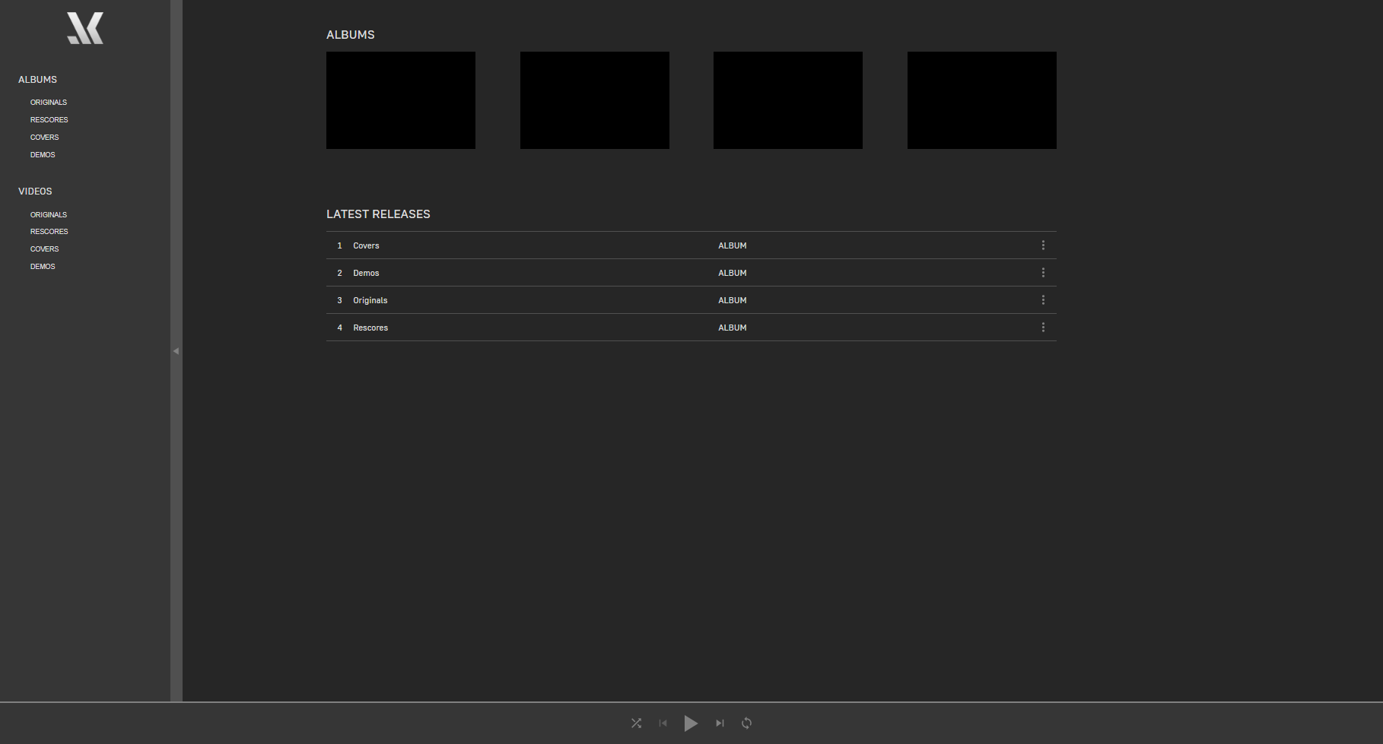Viewport: 1383px width, 744px height.
Task: Click the Albums heading above thumbnails
Action: click(351, 35)
